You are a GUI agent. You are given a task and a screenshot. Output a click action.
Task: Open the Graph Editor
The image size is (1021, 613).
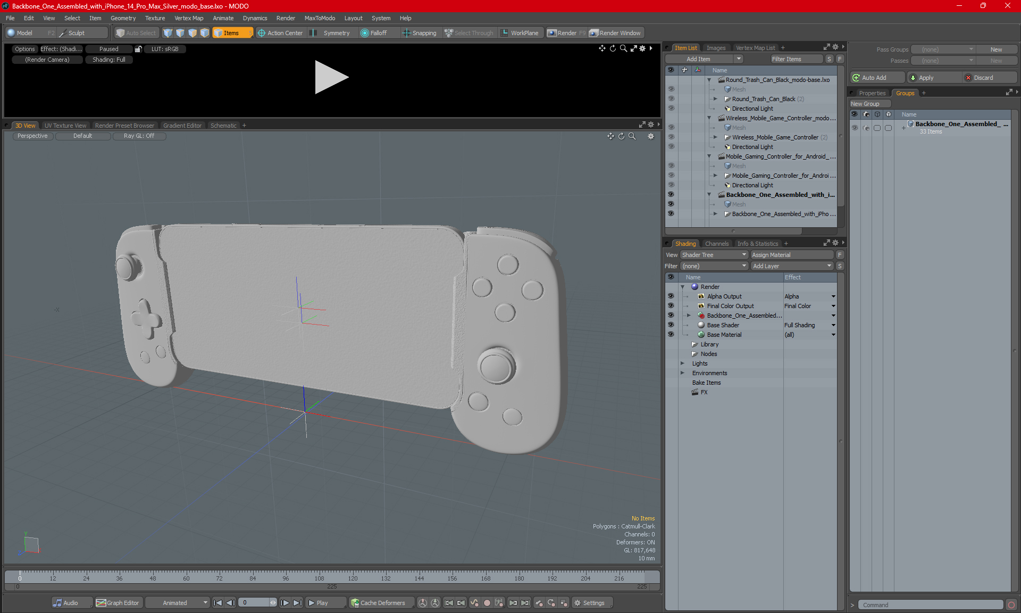click(118, 603)
